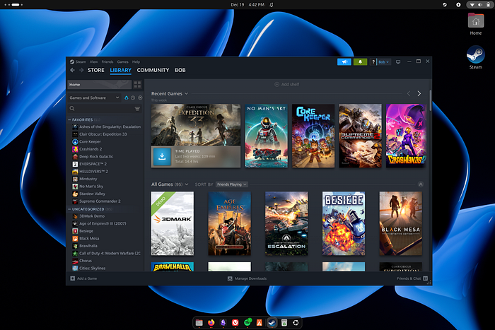
Task: Open the Home folder desktop icon
Action: [x=475, y=21]
